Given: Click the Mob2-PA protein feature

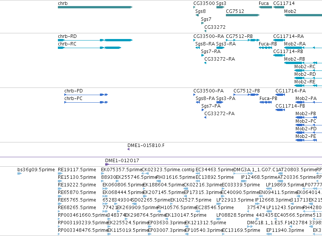Looking at the screenshot, I should [309, 102].
